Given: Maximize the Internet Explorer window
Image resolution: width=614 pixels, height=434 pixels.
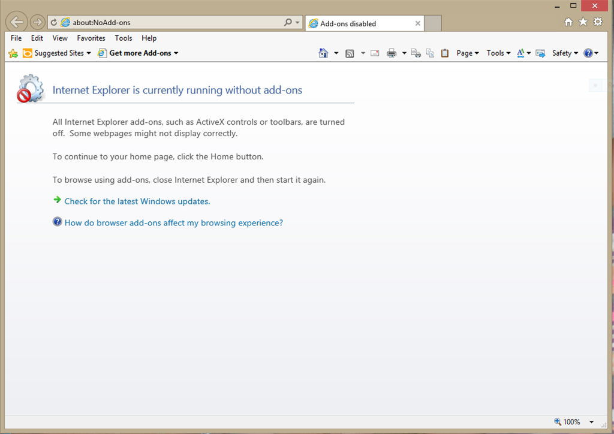Looking at the screenshot, I should pyautogui.click(x=573, y=6).
